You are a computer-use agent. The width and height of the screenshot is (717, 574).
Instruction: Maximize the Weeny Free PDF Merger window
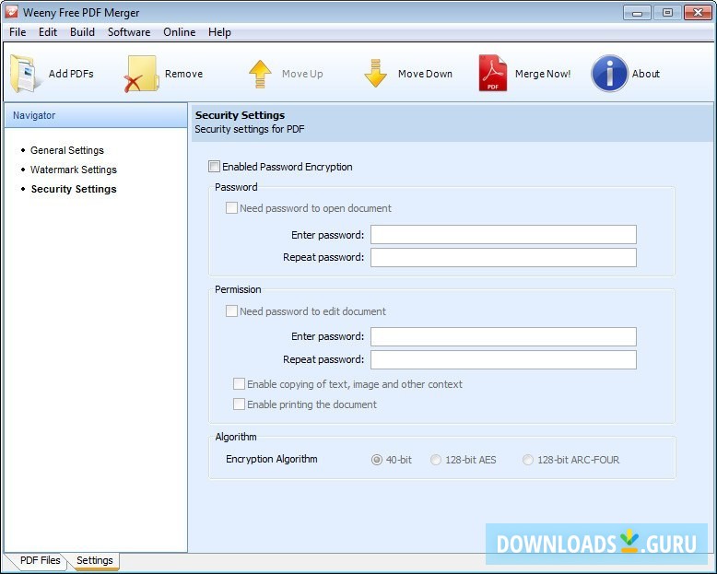(x=667, y=12)
